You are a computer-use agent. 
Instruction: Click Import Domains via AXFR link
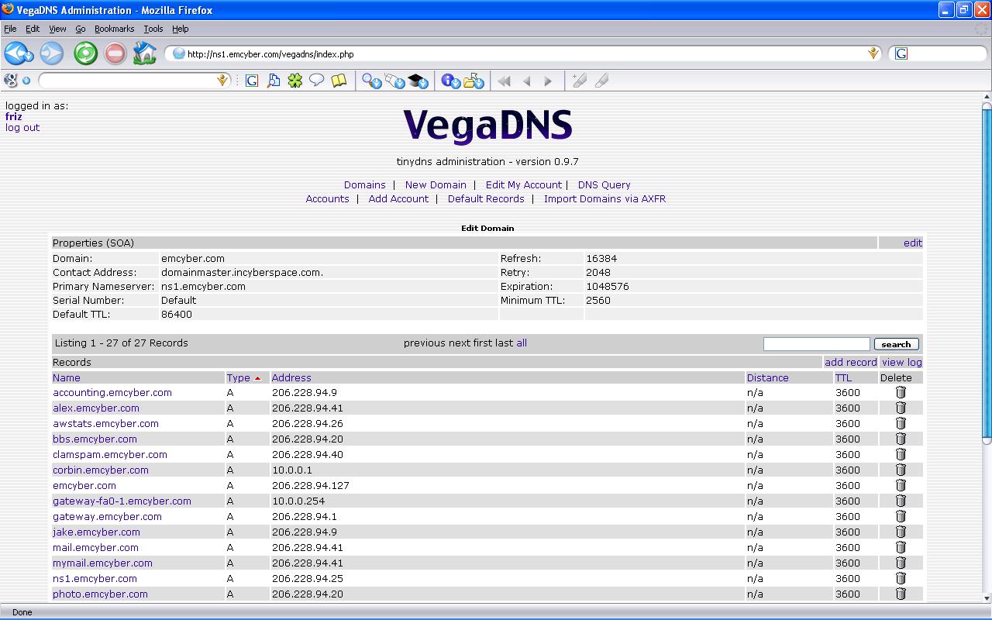tap(604, 198)
